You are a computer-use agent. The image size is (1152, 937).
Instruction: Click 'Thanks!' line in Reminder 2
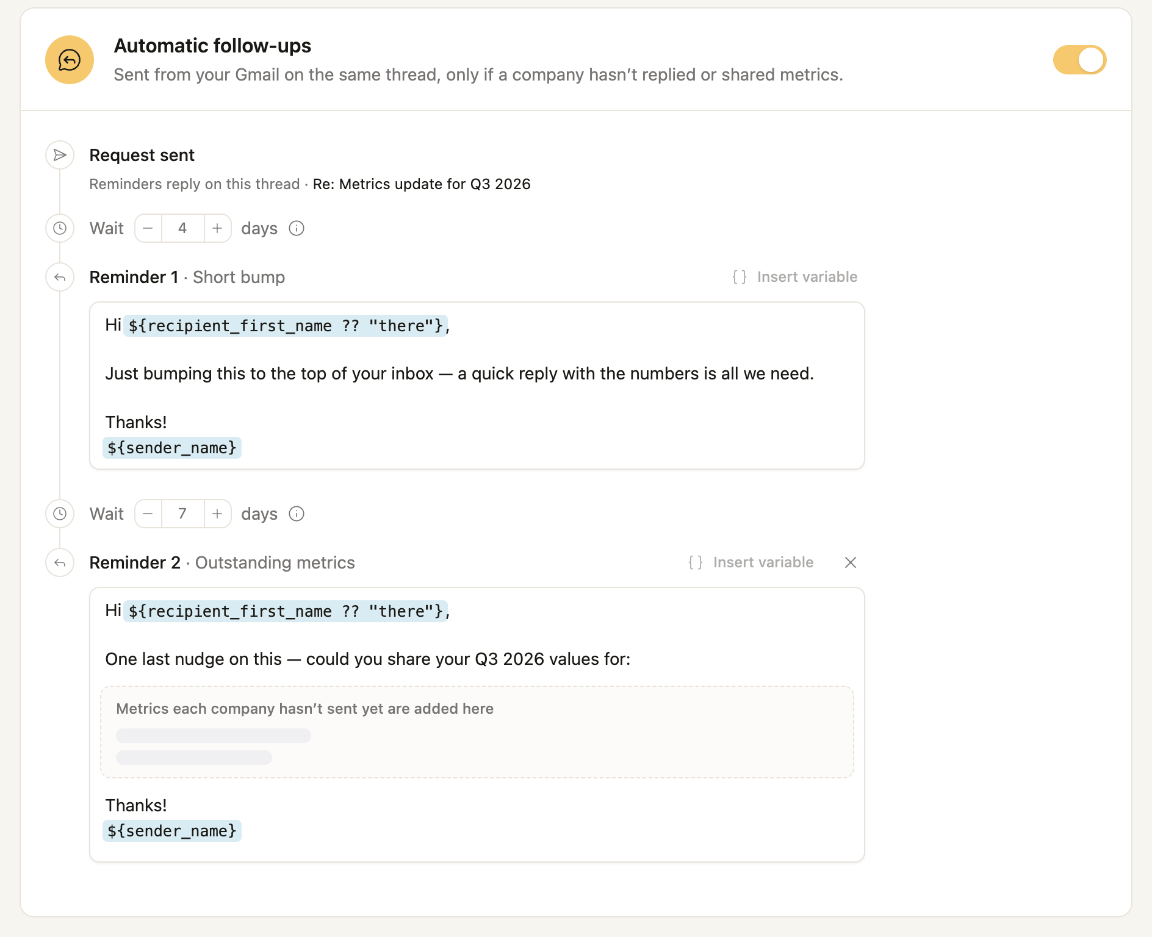coord(136,805)
